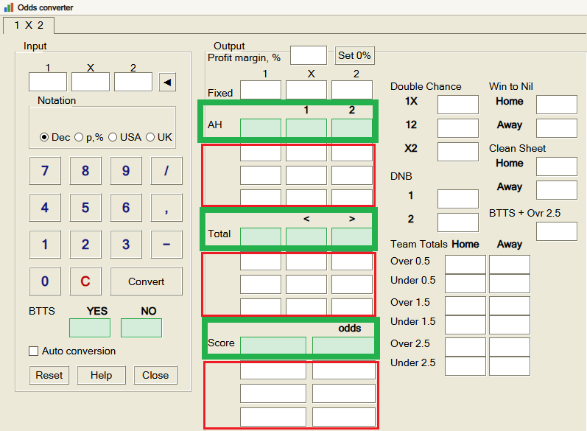
Task: Focus the input field for outcome 2
Action: click(x=133, y=82)
